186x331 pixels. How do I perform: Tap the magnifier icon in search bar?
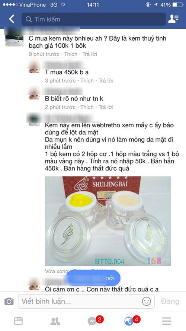click(x=29, y=19)
